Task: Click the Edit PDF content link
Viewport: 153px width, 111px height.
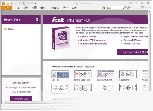Action: [88, 37]
